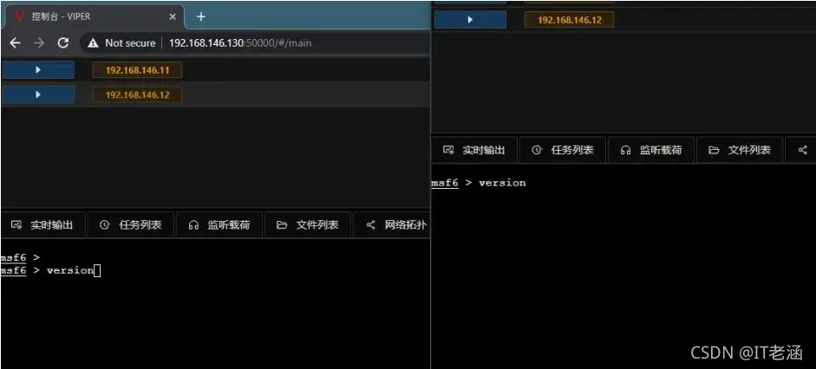Click the folder icon of 文件列表 in right window
Screen dimensions: 816x369
click(x=714, y=150)
